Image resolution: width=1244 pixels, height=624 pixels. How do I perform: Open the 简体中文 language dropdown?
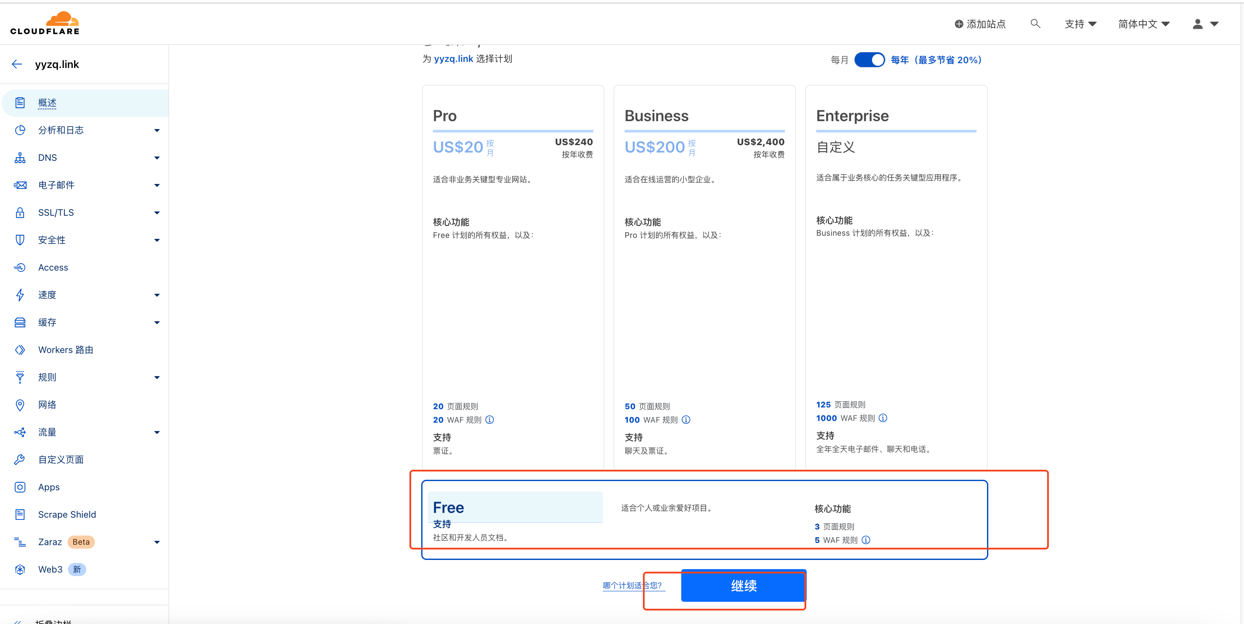pos(1143,24)
